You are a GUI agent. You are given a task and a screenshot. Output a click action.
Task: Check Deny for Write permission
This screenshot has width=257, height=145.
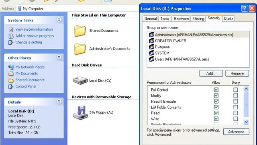point(236,119)
